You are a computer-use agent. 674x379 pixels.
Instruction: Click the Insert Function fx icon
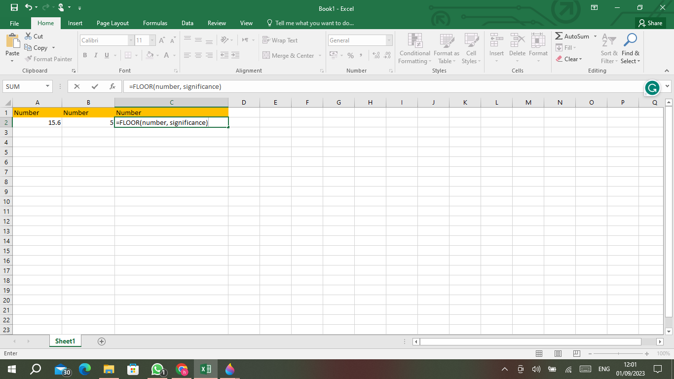click(x=112, y=86)
